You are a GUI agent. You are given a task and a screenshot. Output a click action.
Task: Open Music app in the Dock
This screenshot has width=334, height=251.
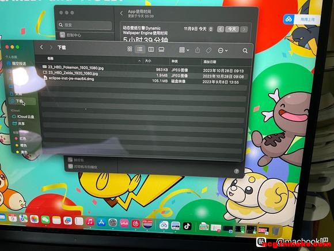90,222
